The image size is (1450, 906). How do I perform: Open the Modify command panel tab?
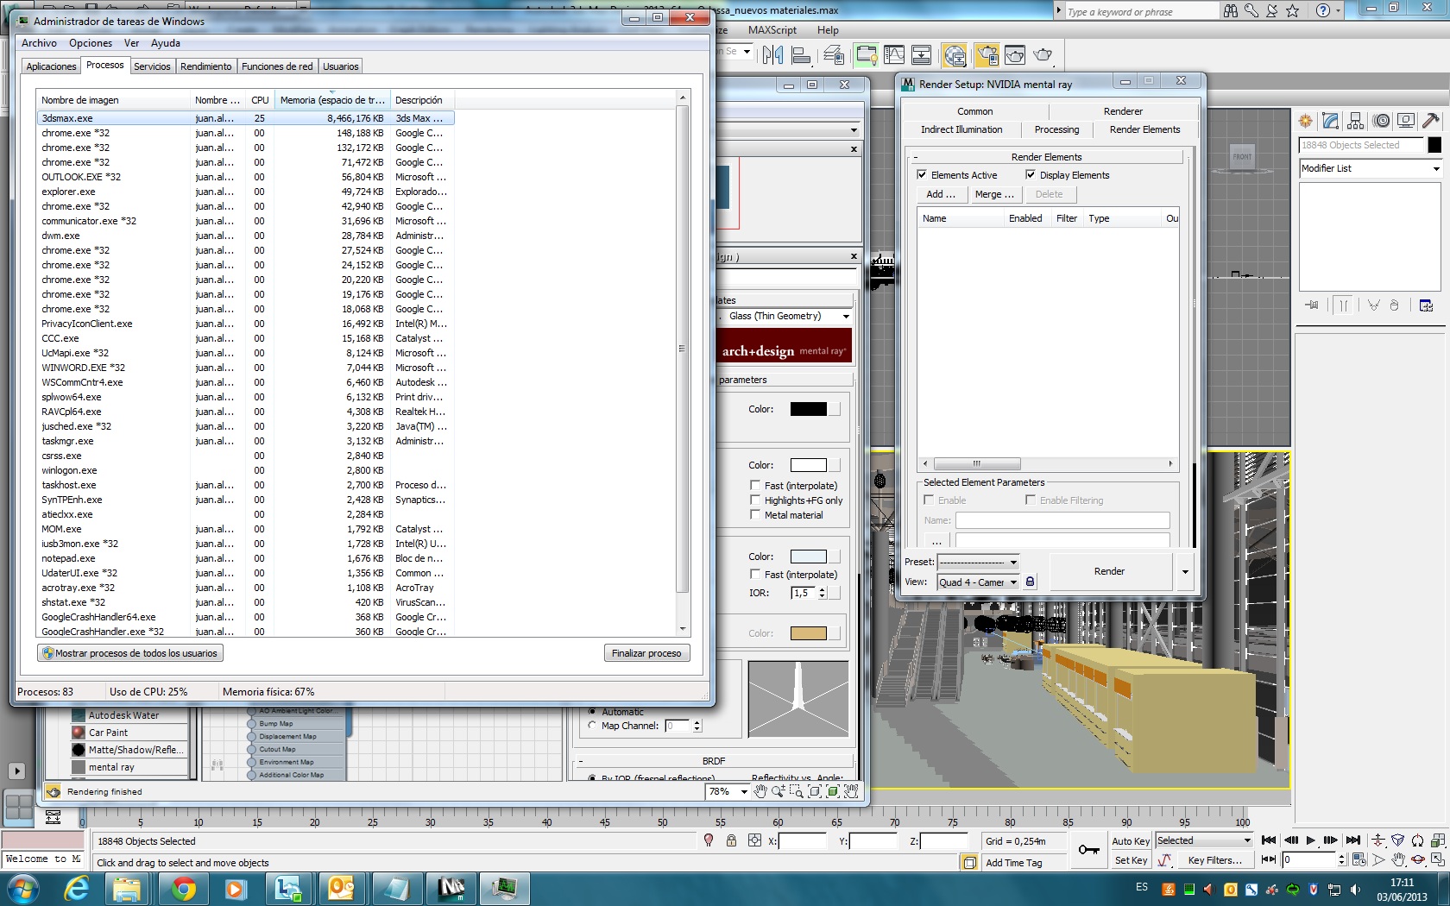coord(1330,121)
